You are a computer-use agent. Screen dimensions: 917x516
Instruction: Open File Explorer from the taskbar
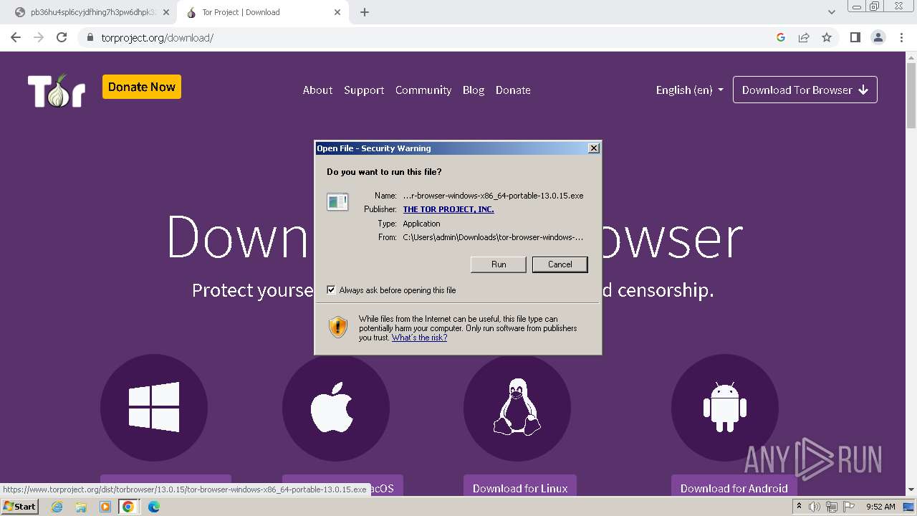point(81,507)
